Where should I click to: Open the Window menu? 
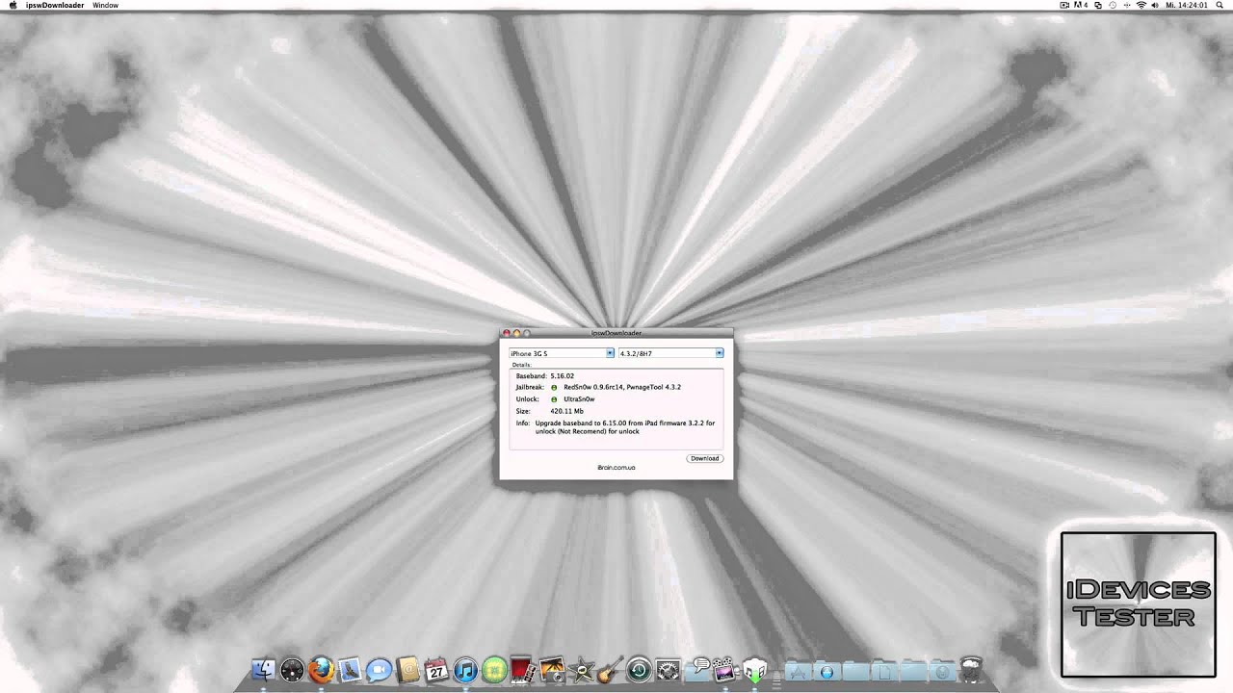[105, 5]
